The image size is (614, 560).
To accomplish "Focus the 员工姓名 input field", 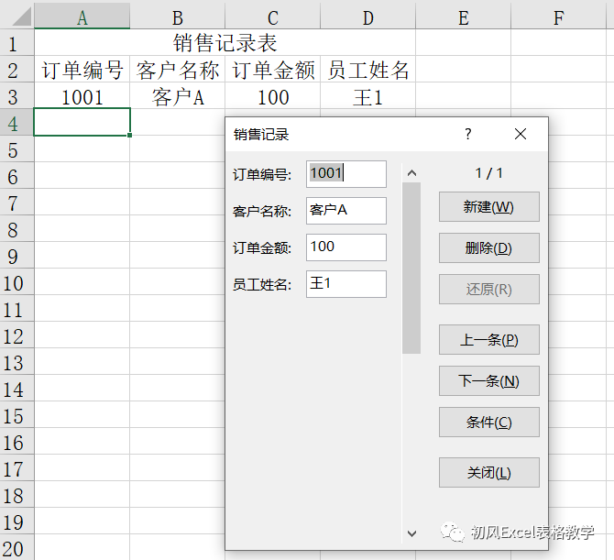I will (x=346, y=284).
